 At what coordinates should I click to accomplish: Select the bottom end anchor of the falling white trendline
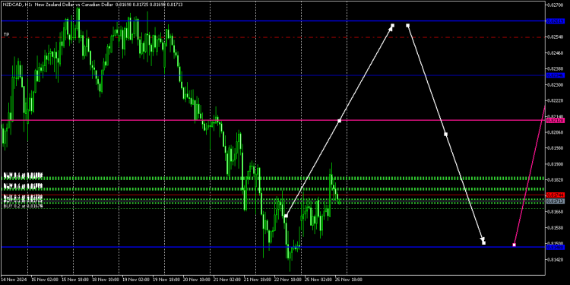click(x=483, y=242)
